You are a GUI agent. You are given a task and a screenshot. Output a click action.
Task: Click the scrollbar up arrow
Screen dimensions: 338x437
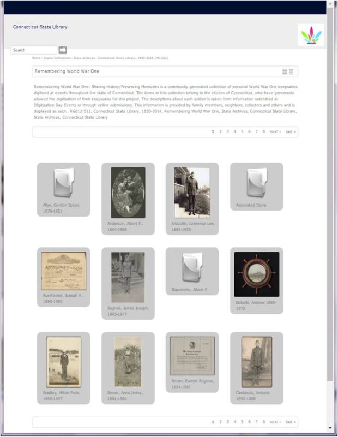coord(330,4)
